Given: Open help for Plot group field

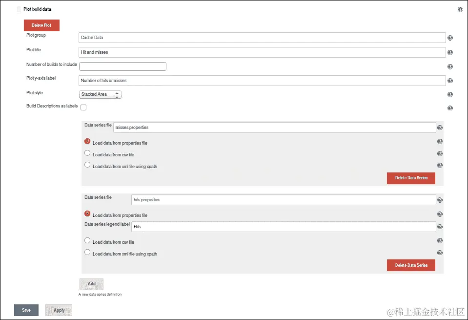Looking at the screenshot, I should 450,38.
